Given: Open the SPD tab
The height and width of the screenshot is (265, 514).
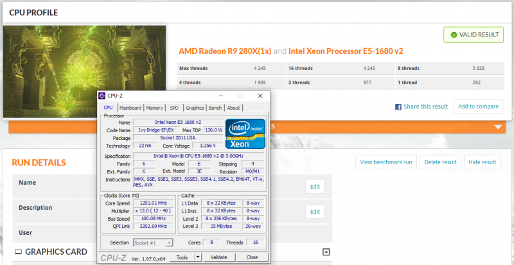Looking at the screenshot, I should click(174, 108).
